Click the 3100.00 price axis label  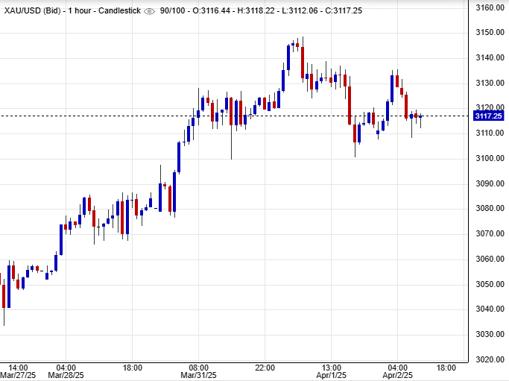pos(490,159)
